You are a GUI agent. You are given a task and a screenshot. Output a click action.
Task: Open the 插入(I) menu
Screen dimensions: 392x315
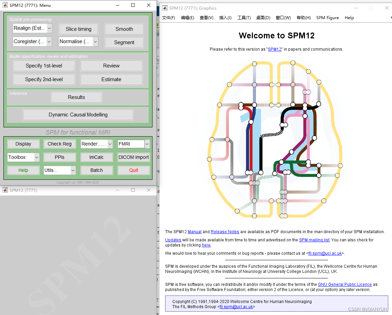pos(225,18)
